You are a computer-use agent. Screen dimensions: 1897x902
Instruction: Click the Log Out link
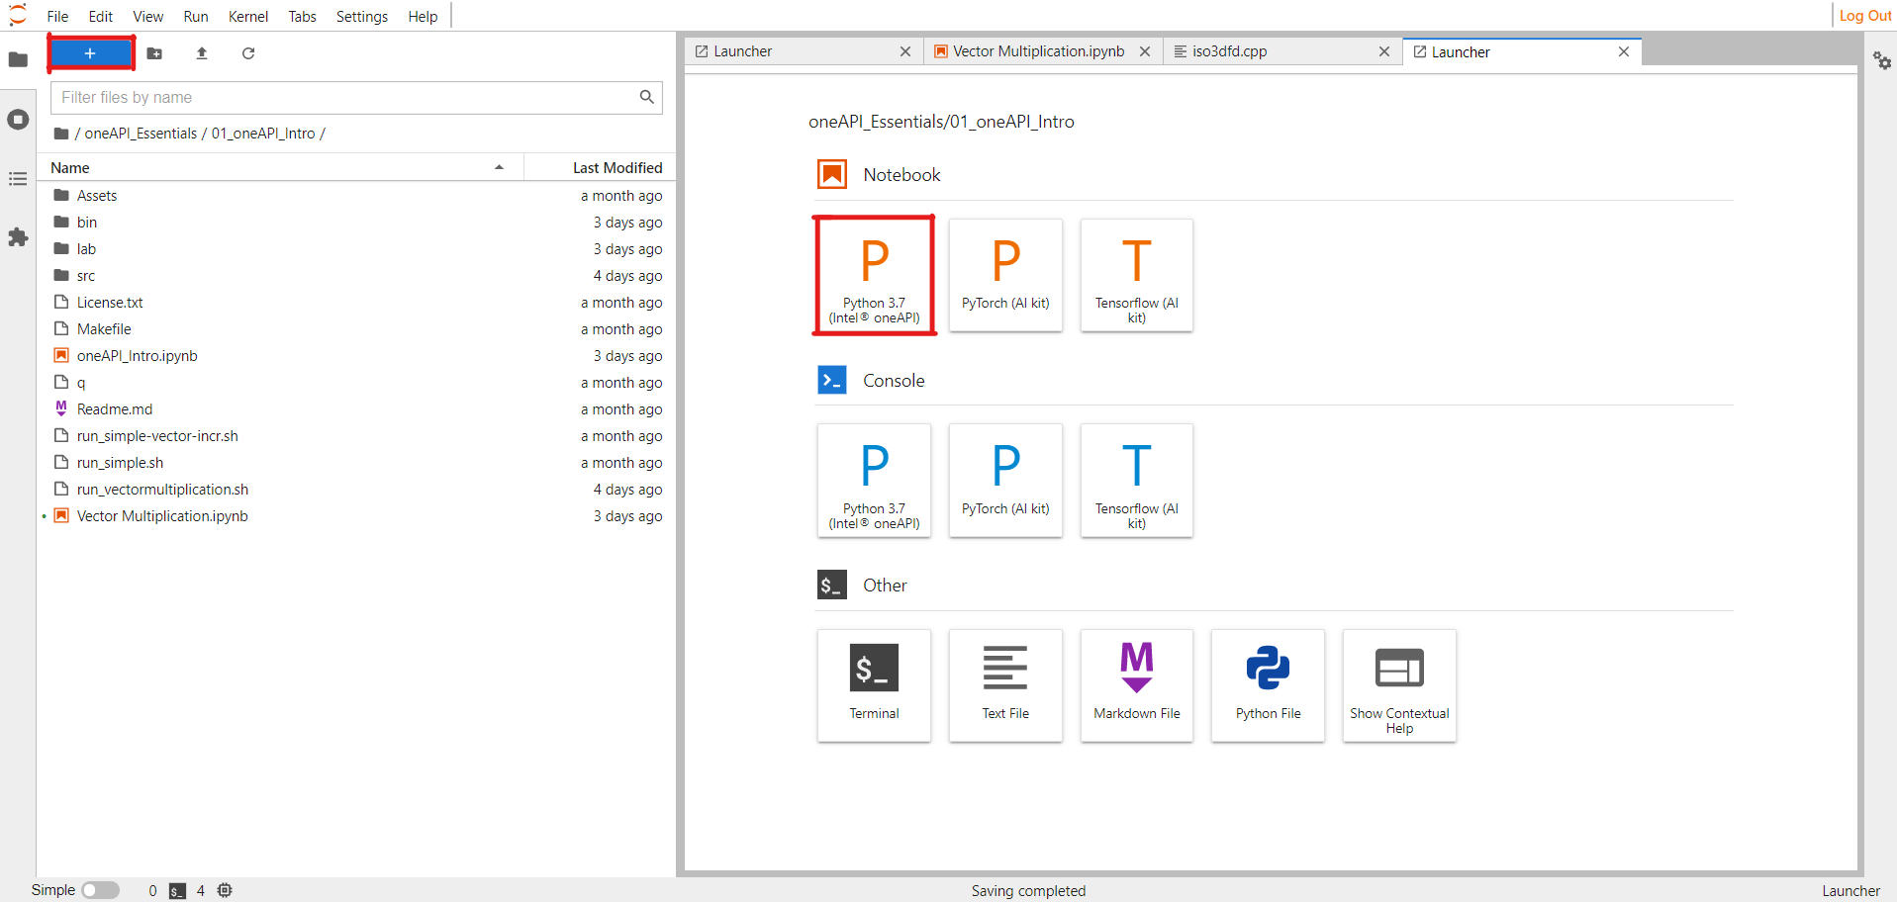[1865, 16]
